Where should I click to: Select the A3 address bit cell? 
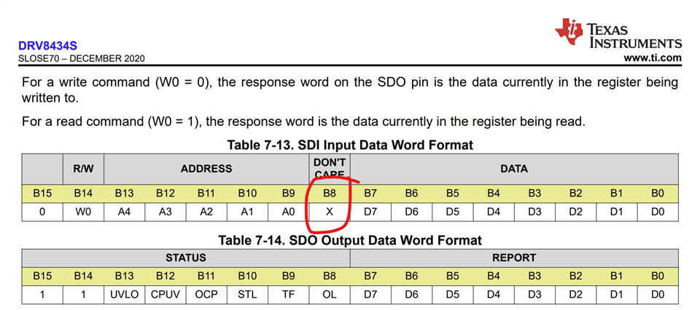(x=166, y=212)
